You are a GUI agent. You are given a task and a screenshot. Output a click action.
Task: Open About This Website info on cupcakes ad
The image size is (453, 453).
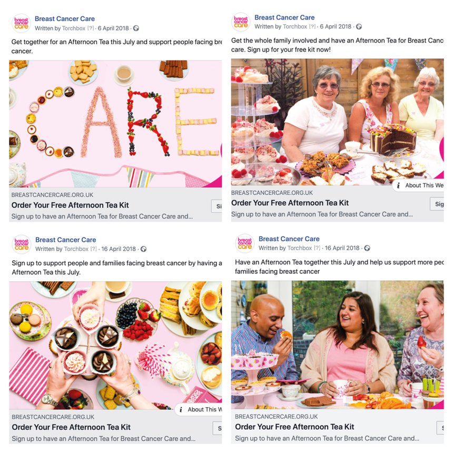[x=199, y=409]
